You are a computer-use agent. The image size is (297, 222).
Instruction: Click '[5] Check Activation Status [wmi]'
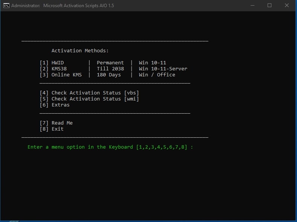pyautogui.click(x=89, y=99)
